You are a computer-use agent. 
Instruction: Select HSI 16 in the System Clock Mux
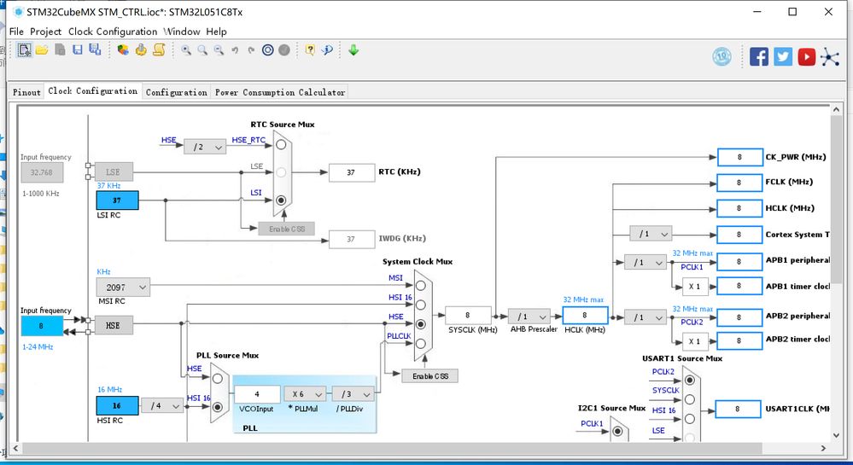420,305
